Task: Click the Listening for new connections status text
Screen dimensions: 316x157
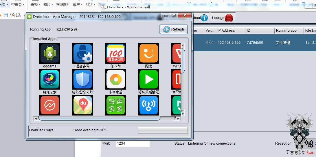Action: click(x=212, y=143)
